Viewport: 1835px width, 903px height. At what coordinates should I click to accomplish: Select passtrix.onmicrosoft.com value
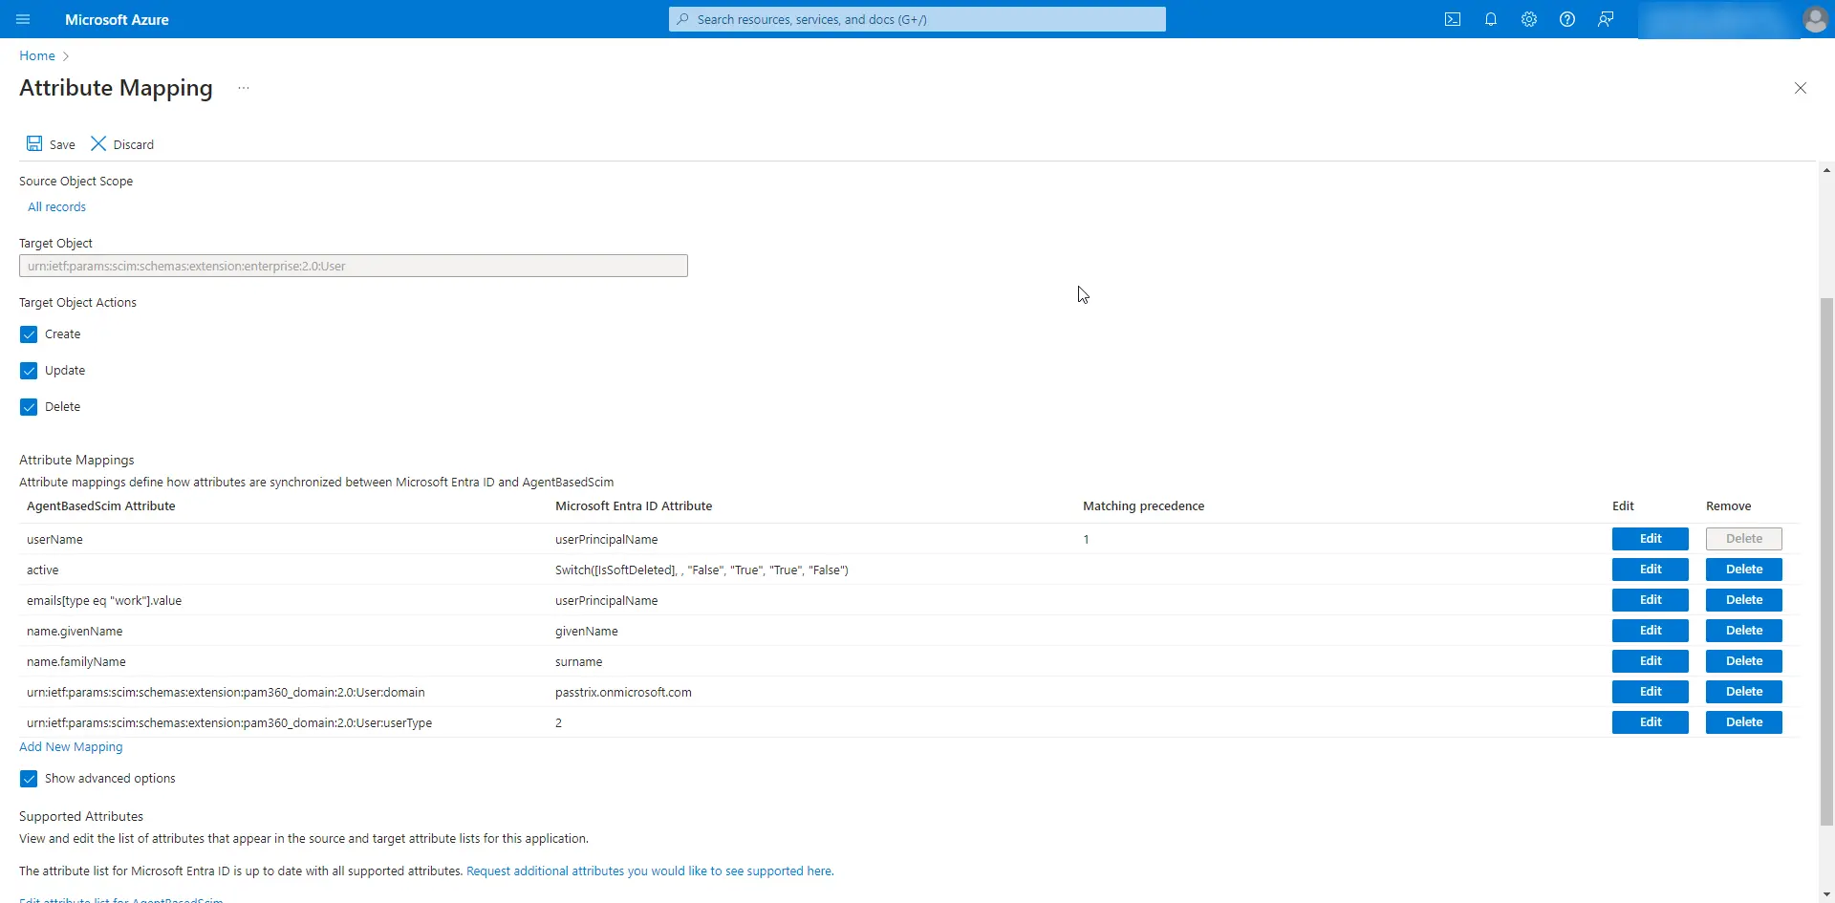623,693
